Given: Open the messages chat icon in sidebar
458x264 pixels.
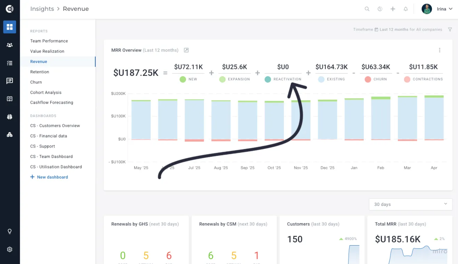Looking at the screenshot, I should 10,81.
